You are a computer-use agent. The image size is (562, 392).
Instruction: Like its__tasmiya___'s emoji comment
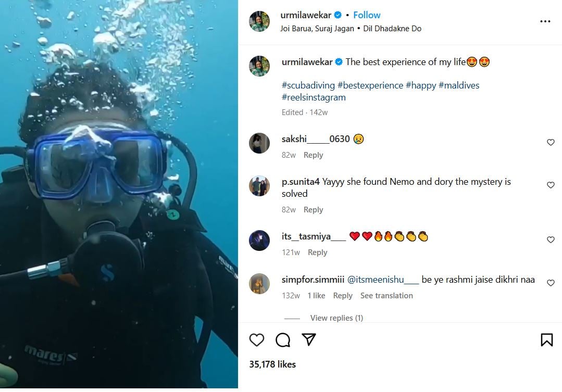point(551,240)
